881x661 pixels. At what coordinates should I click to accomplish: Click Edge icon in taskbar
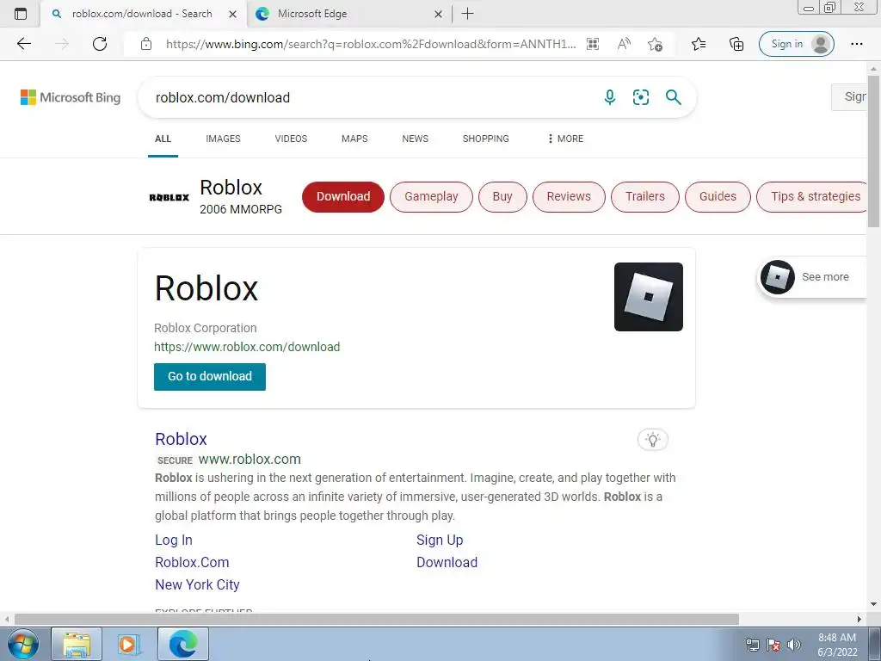point(183,644)
